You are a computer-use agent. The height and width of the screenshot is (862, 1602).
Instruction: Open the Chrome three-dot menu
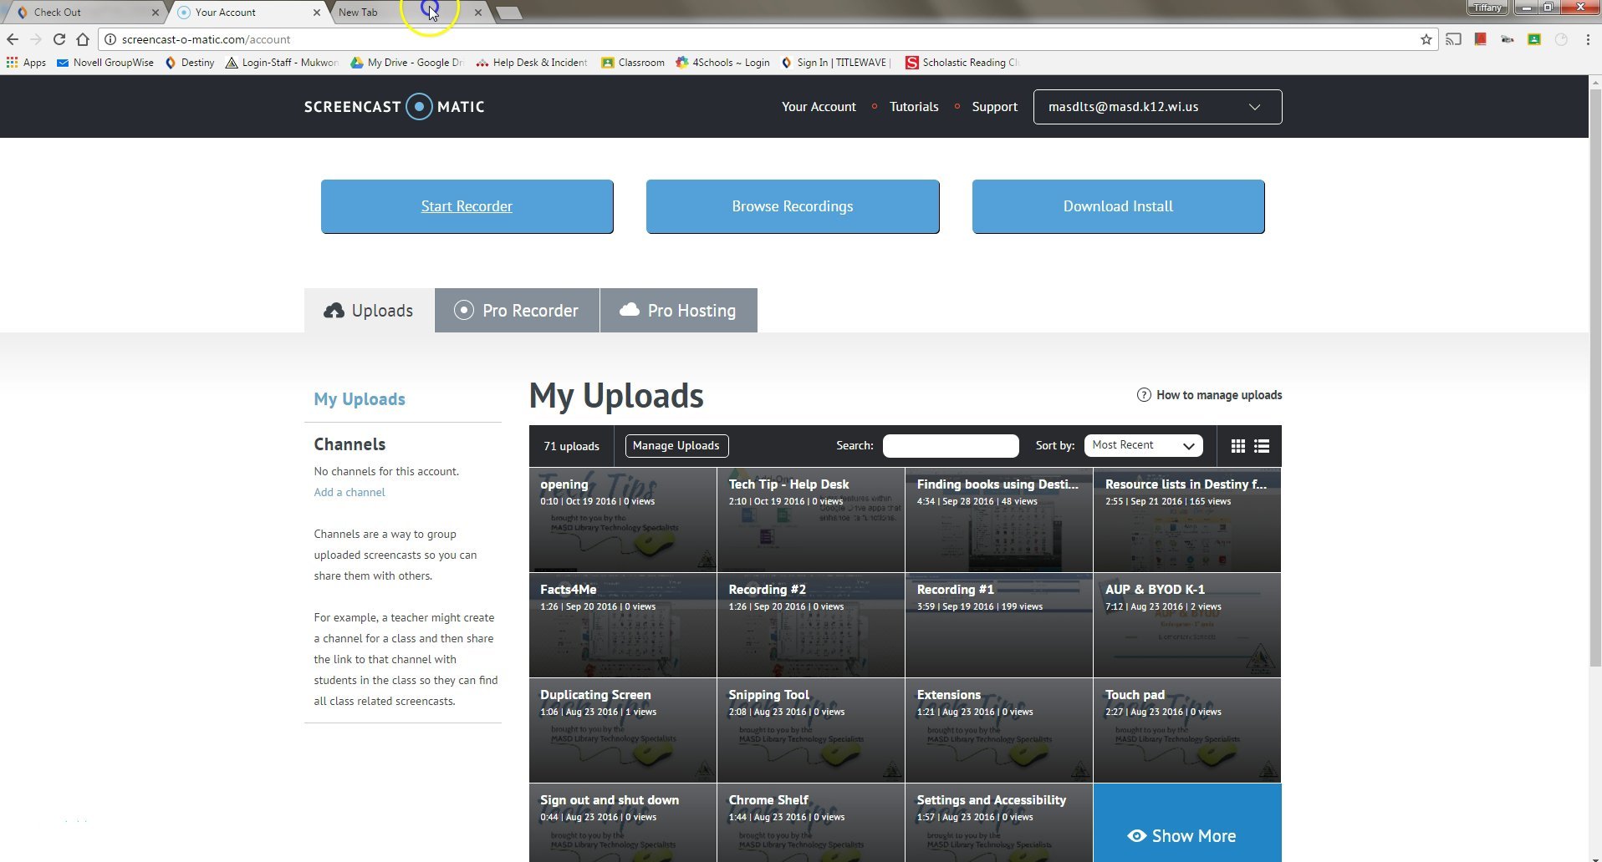(x=1587, y=39)
